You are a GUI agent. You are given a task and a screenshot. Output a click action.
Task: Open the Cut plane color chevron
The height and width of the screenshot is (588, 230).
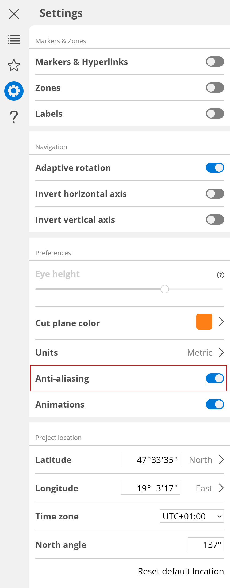pyautogui.click(x=221, y=322)
